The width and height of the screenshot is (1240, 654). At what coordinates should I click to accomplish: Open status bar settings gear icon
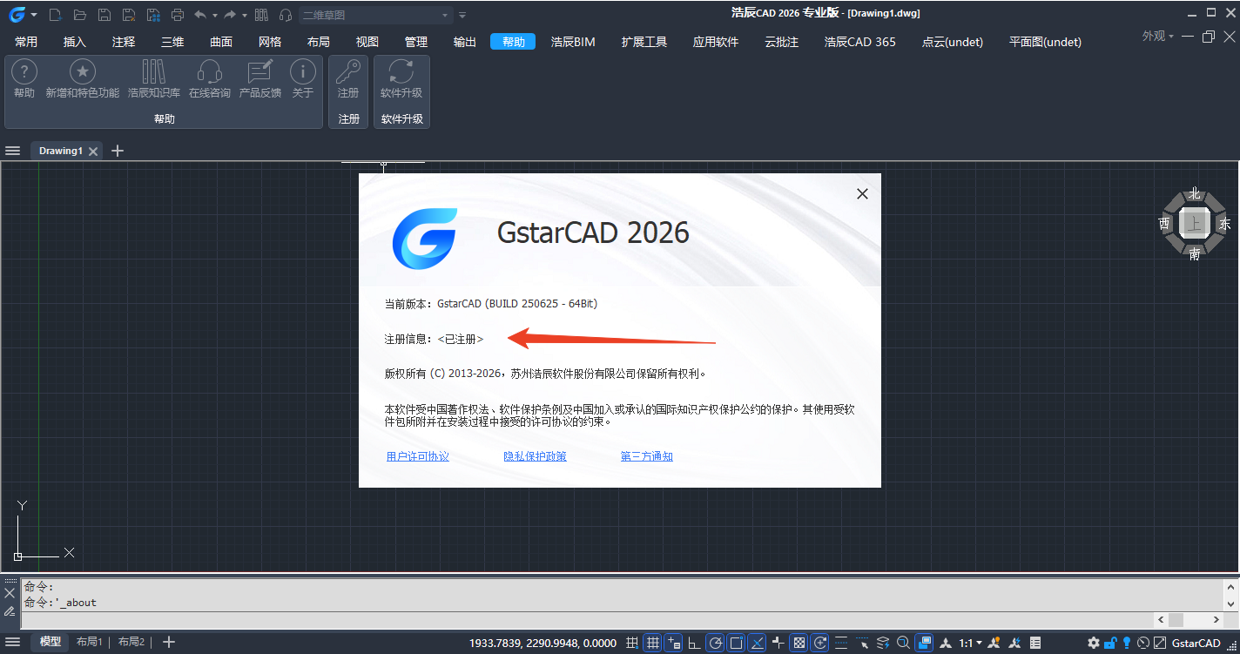(x=1094, y=643)
